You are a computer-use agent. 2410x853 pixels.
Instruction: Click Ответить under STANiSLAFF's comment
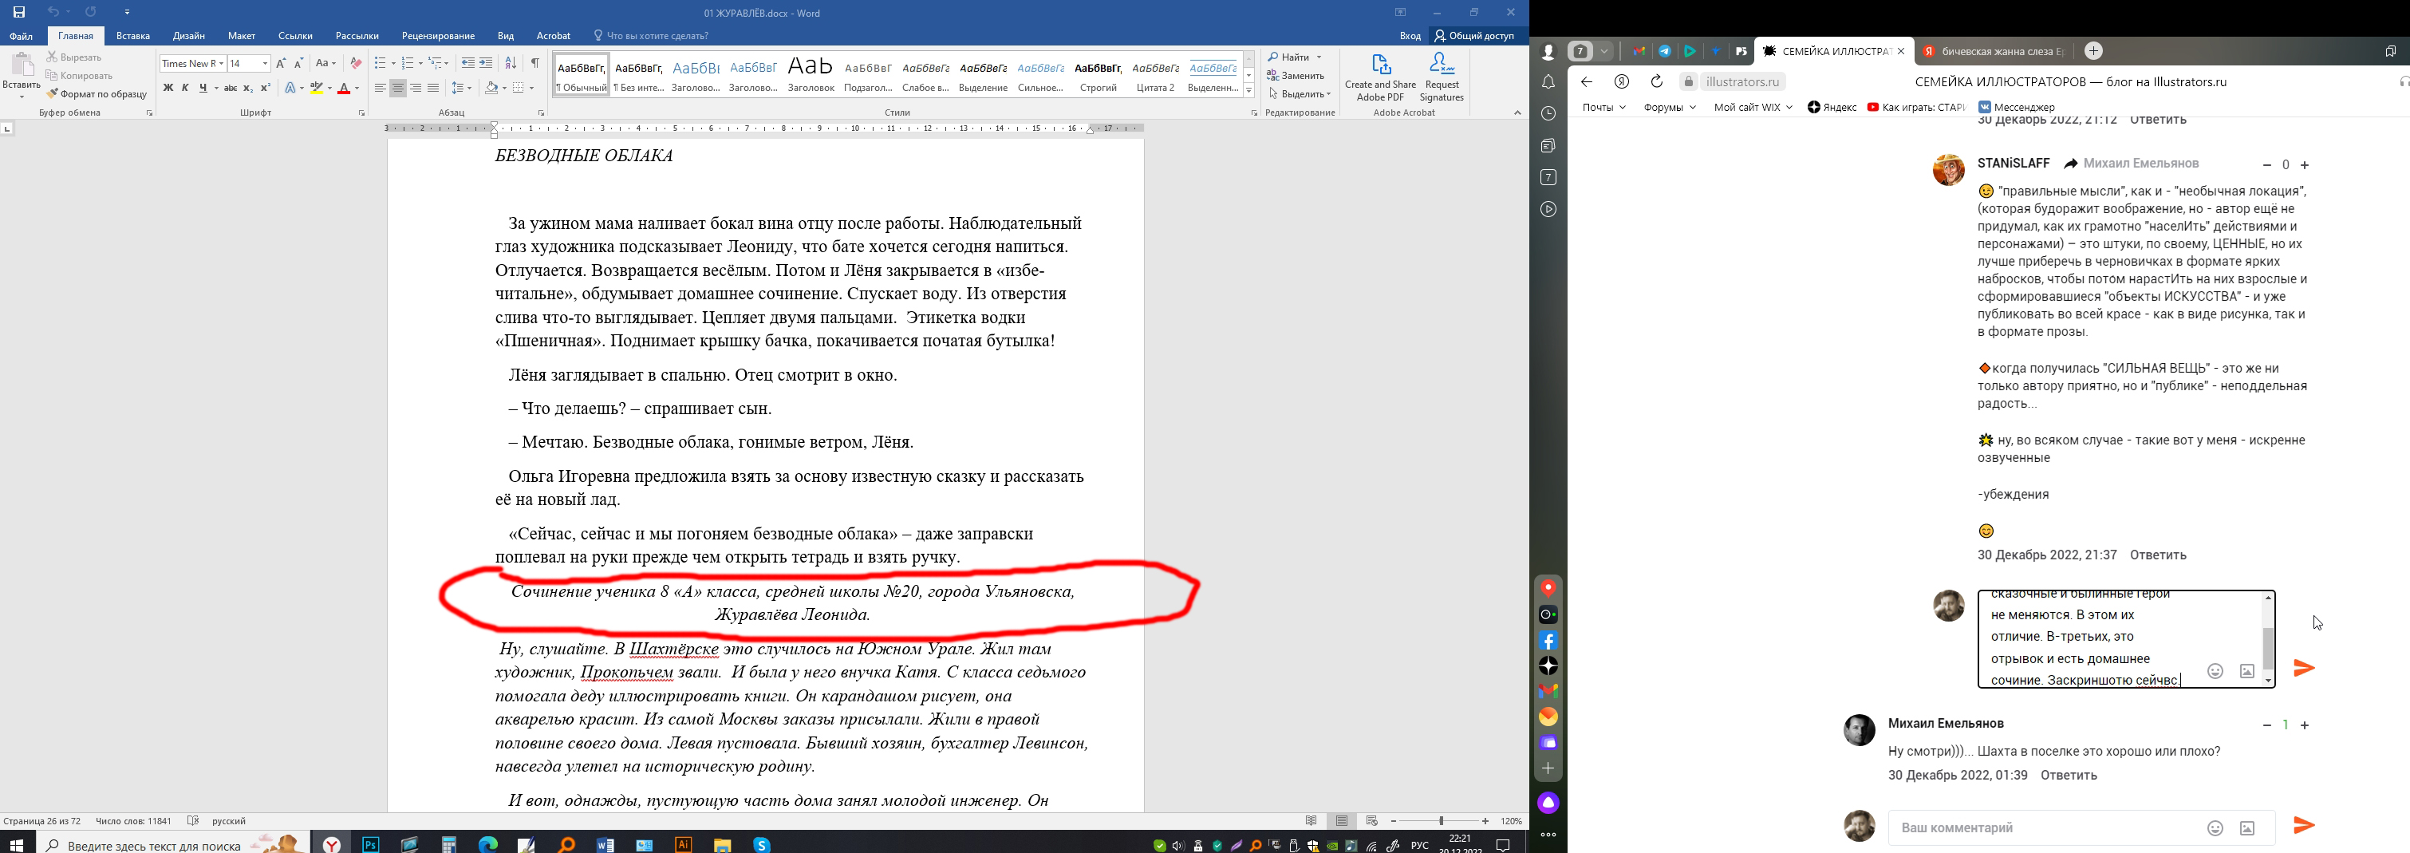click(x=2159, y=555)
